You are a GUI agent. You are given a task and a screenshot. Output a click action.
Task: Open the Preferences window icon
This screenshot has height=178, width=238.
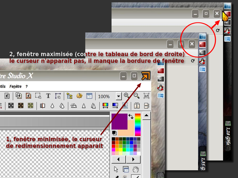pyautogui.click(x=89, y=96)
